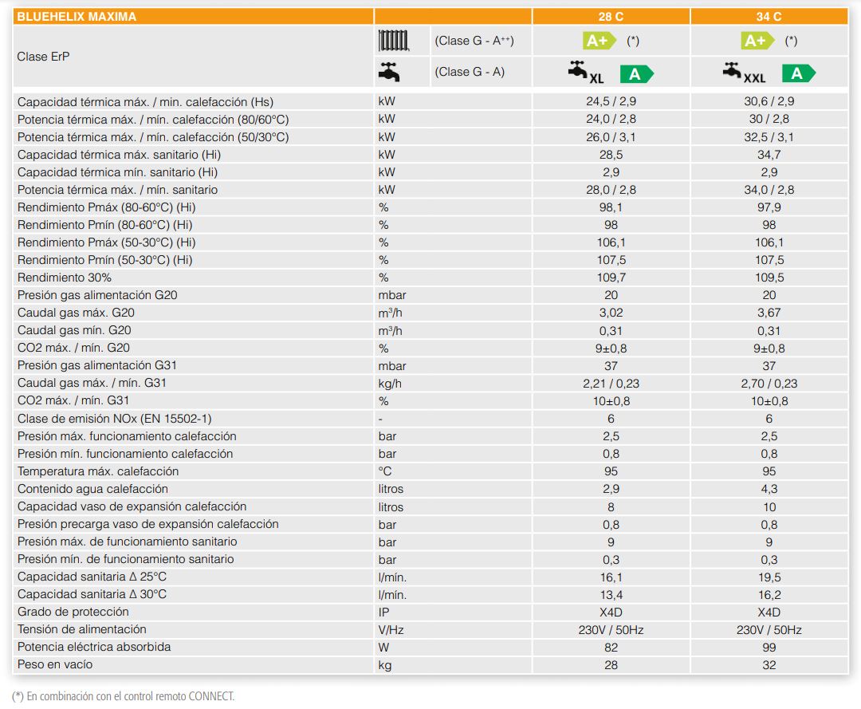Click the XL tap profile icon
The width and height of the screenshot is (861, 709).
point(586,74)
